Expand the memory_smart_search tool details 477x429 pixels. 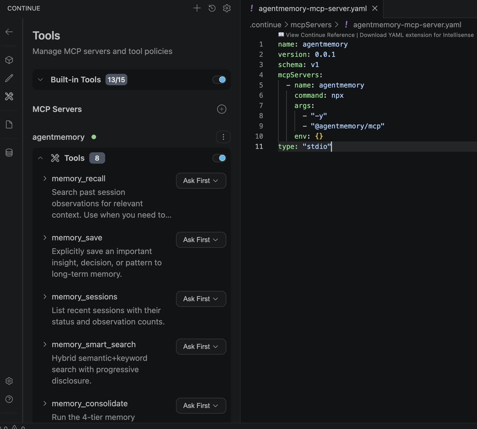pyautogui.click(x=45, y=344)
